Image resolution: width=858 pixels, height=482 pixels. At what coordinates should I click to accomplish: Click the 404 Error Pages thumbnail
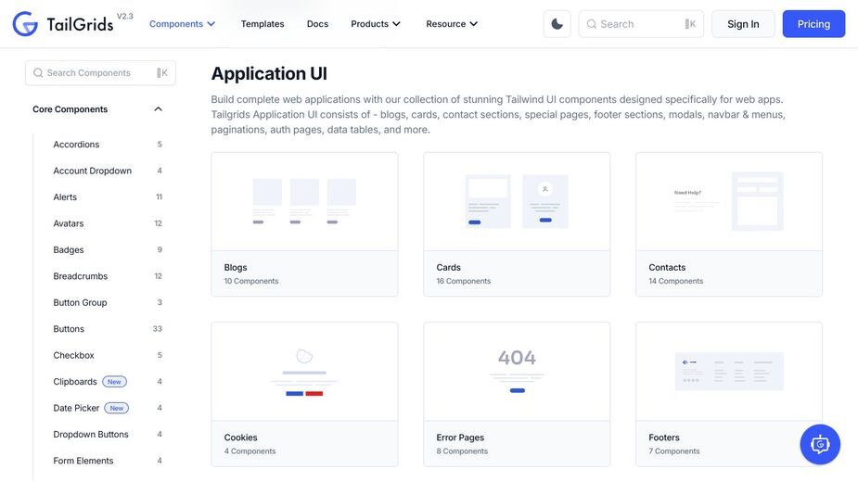517,372
